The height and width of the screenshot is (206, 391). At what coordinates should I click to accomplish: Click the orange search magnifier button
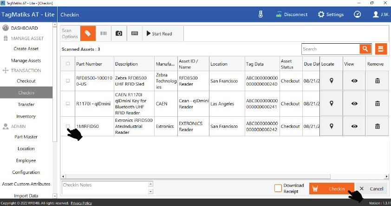coord(366,49)
